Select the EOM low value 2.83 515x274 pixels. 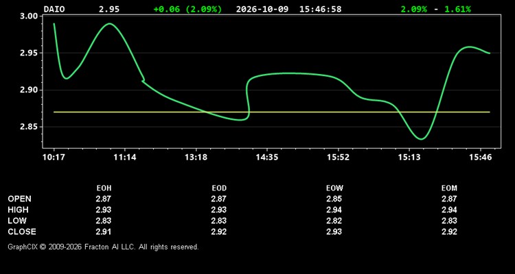coord(449,221)
